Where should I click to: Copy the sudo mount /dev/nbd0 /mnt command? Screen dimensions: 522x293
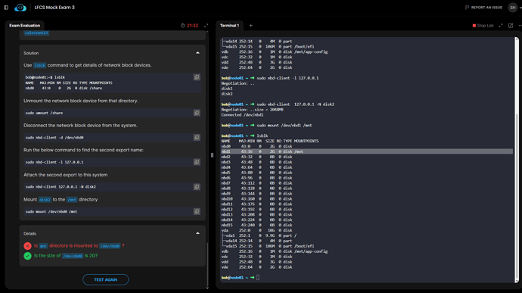[x=197, y=211]
